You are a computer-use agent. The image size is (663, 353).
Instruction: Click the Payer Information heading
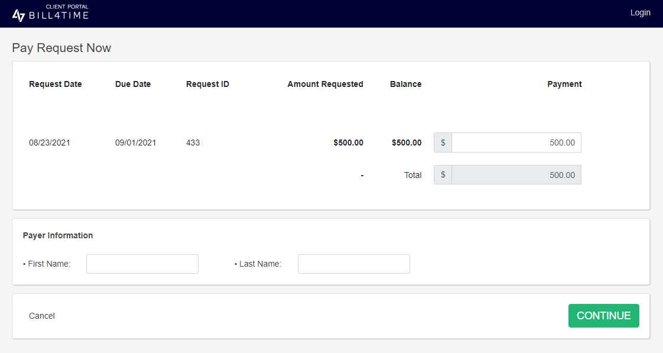58,235
